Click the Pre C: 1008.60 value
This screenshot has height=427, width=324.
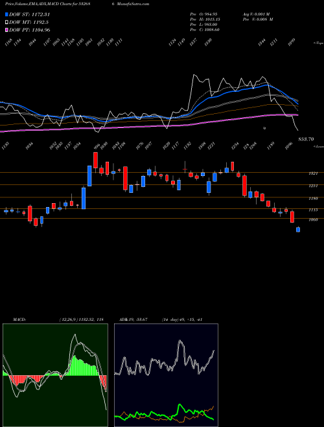tap(205, 30)
